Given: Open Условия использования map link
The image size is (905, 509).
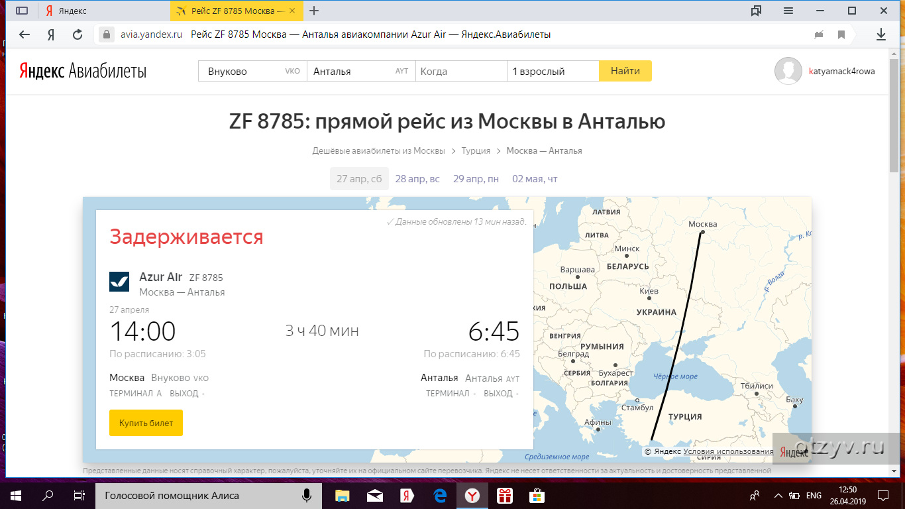Looking at the screenshot, I should [728, 451].
